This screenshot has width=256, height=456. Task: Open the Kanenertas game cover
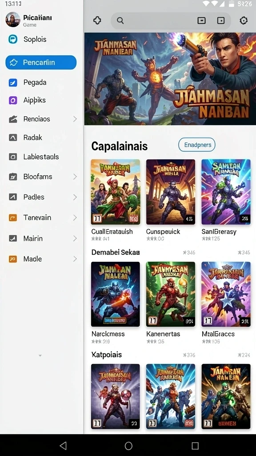point(171,294)
